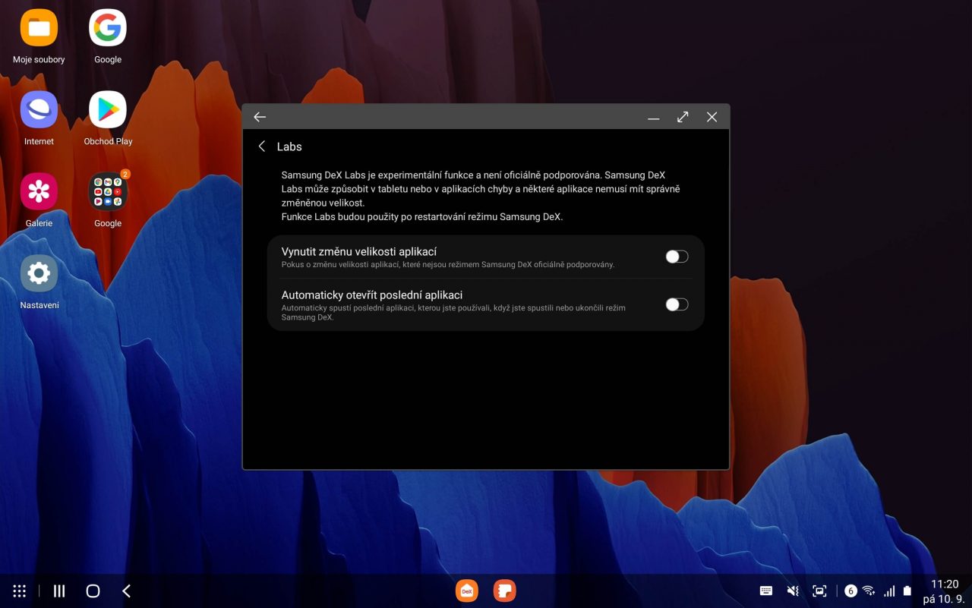Open the apps grid launcher
This screenshot has height=608, width=972.
coord(20,591)
